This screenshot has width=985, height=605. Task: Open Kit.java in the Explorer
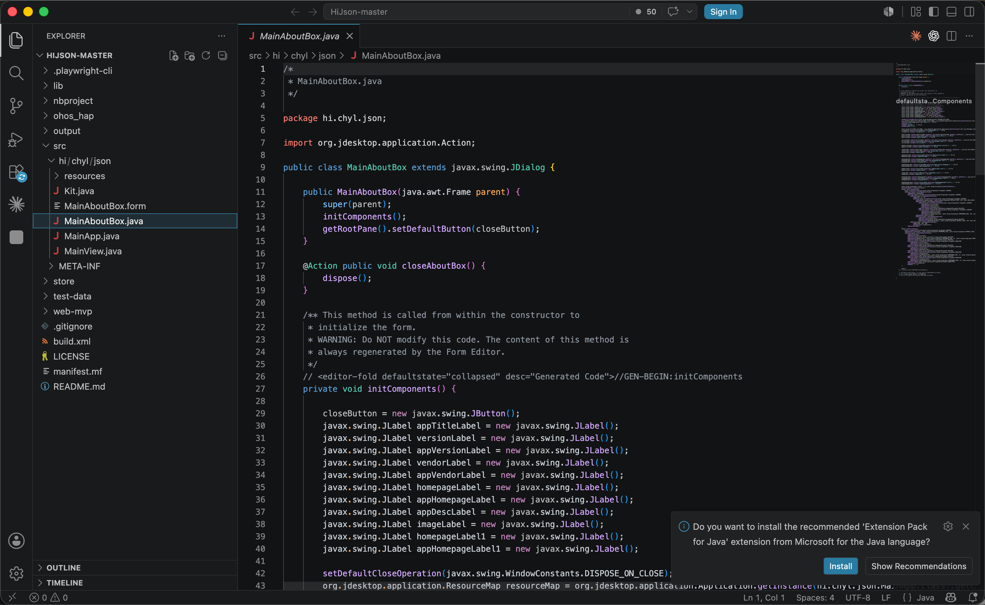click(135, 191)
